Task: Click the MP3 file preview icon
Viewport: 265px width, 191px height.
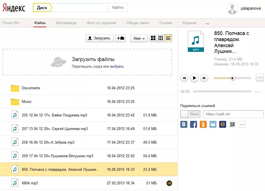Action: pyautogui.click(x=196, y=41)
